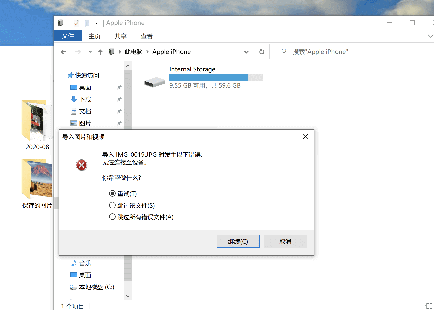The height and width of the screenshot is (310, 434).
Task: Click the 继续(C) button
Action: point(238,241)
